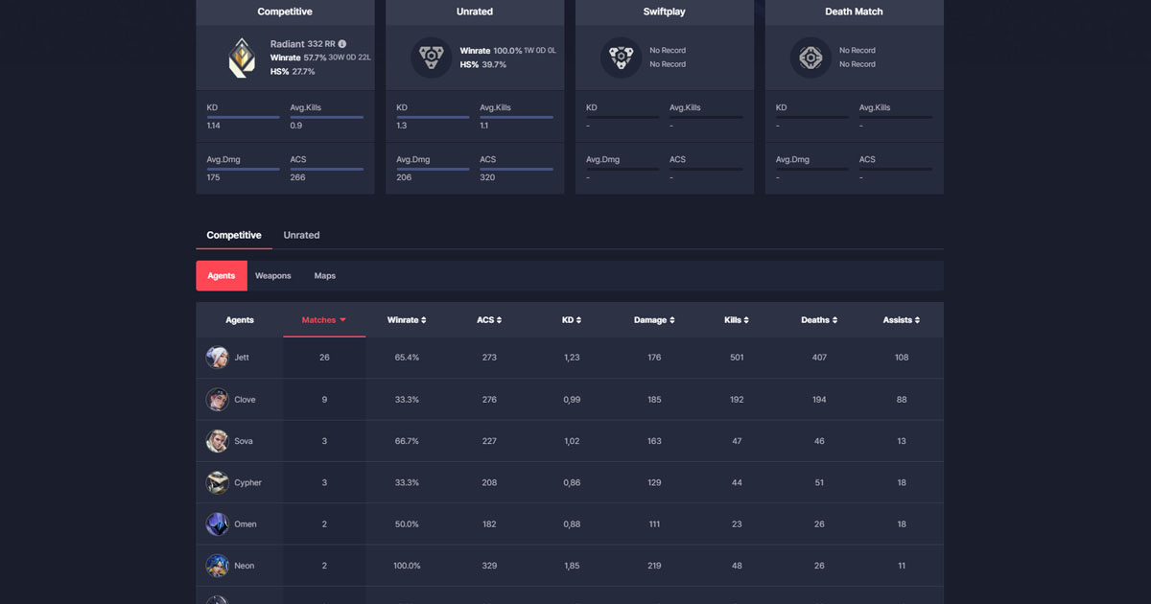Select the Cypher agent portrait
Image resolution: width=1151 pixels, height=604 pixels.
(x=218, y=482)
